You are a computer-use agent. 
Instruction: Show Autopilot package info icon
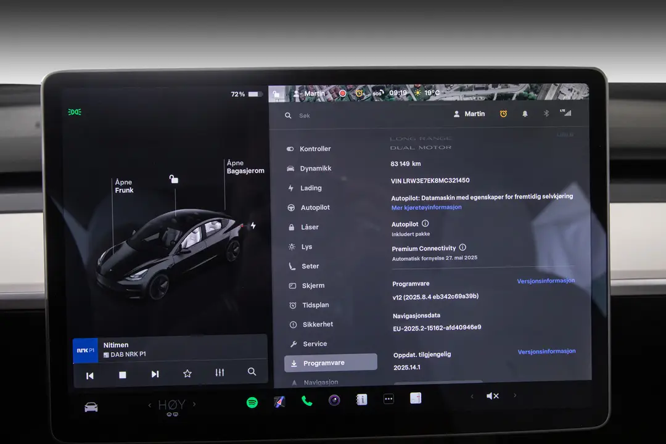(425, 223)
